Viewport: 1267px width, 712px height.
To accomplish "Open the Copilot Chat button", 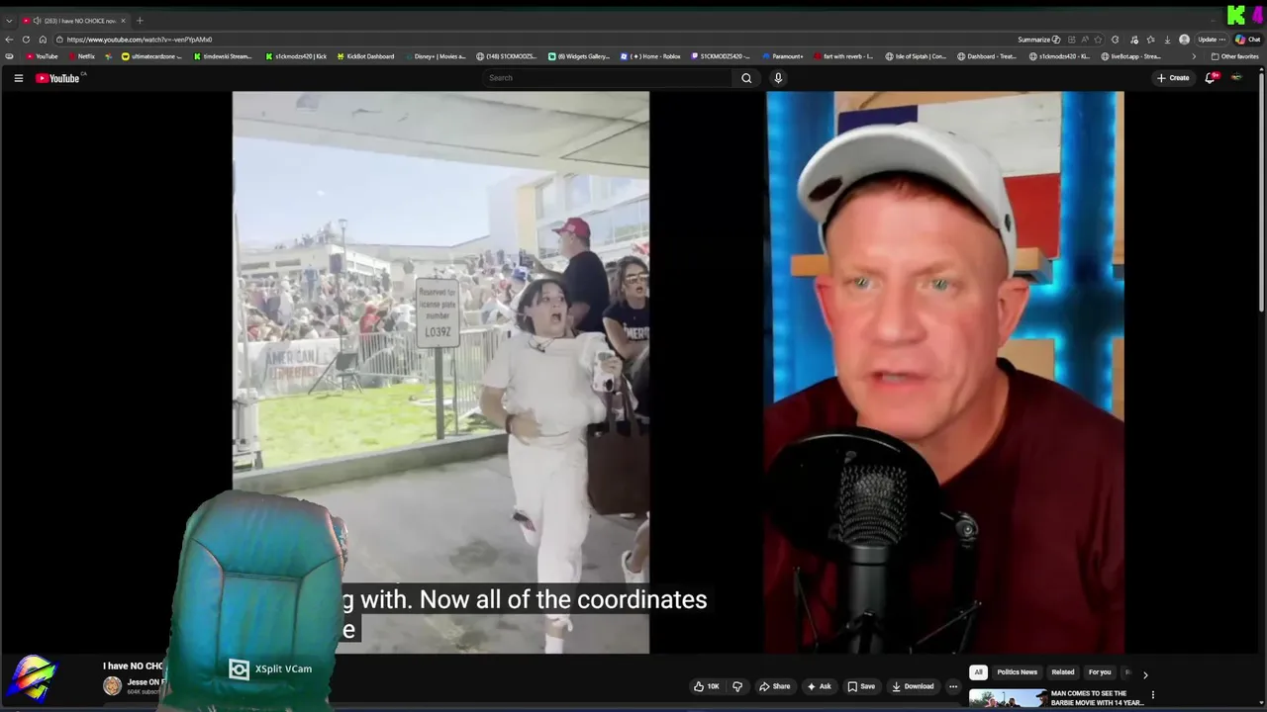I will point(1246,40).
